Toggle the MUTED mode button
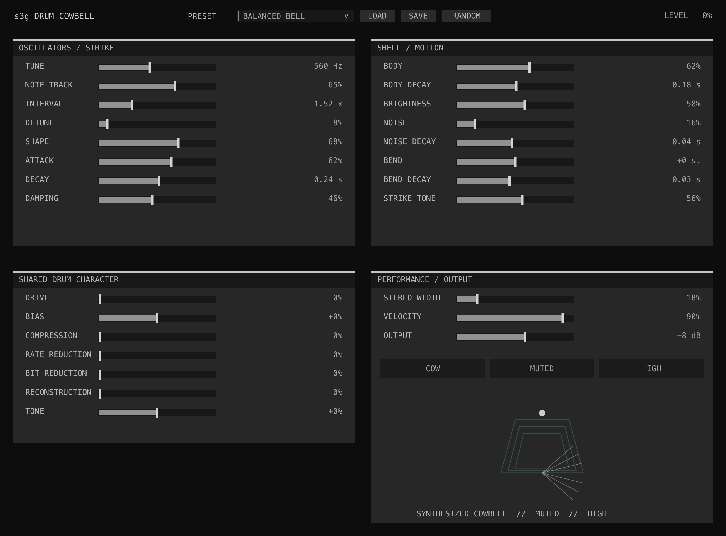 tap(542, 369)
